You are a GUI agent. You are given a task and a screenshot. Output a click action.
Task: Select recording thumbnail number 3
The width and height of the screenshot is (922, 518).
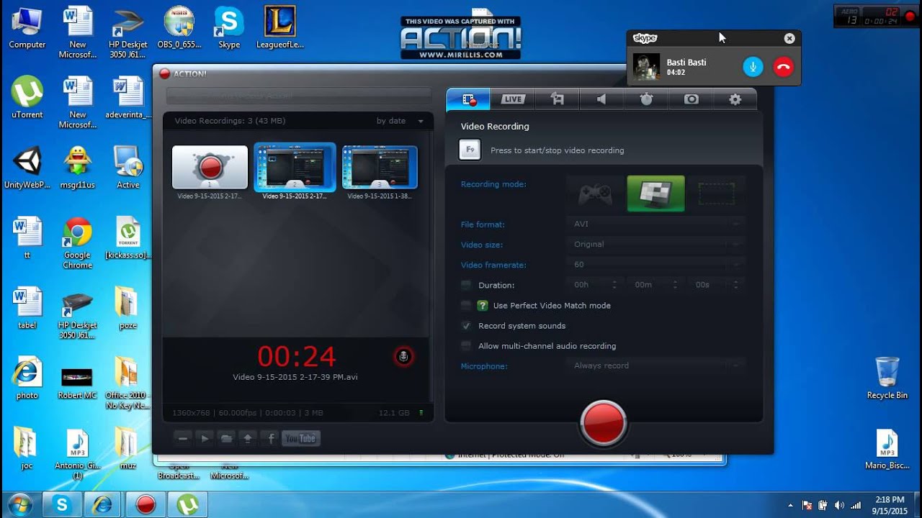380,168
